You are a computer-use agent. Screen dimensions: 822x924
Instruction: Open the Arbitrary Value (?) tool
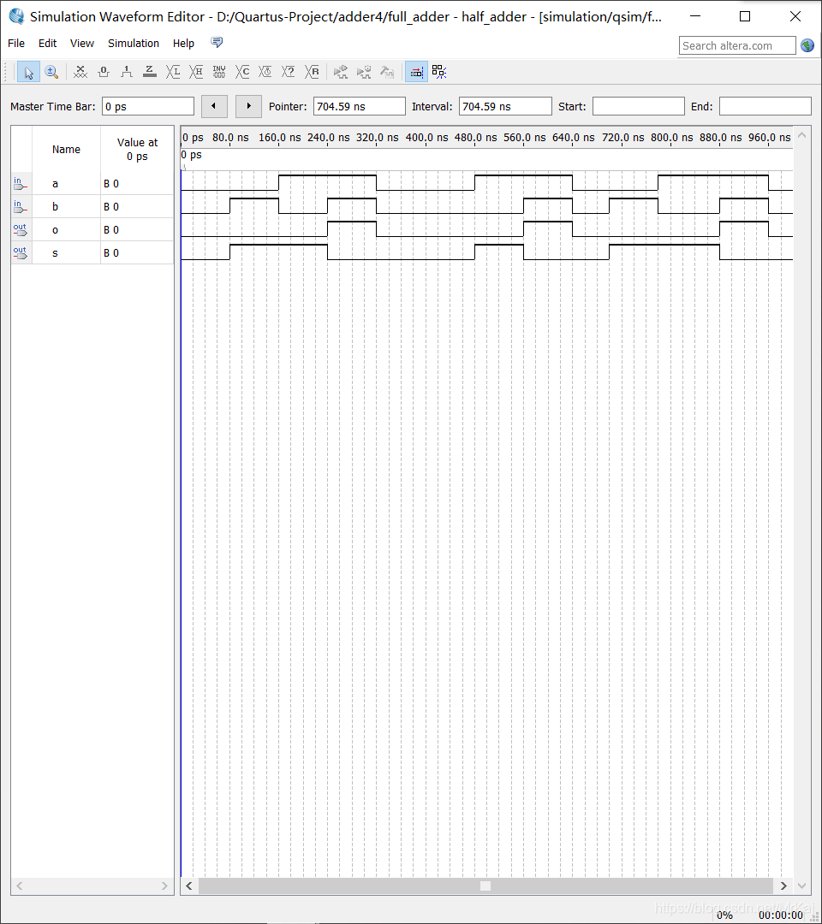pyautogui.click(x=289, y=72)
